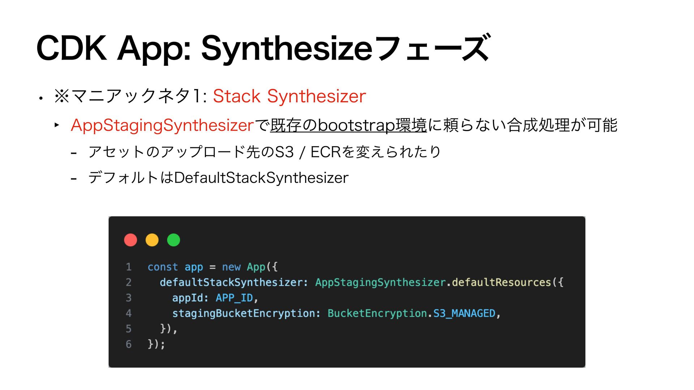694x390 pixels.
Task: Click the red close dot in code window
Action: pos(130,240)
